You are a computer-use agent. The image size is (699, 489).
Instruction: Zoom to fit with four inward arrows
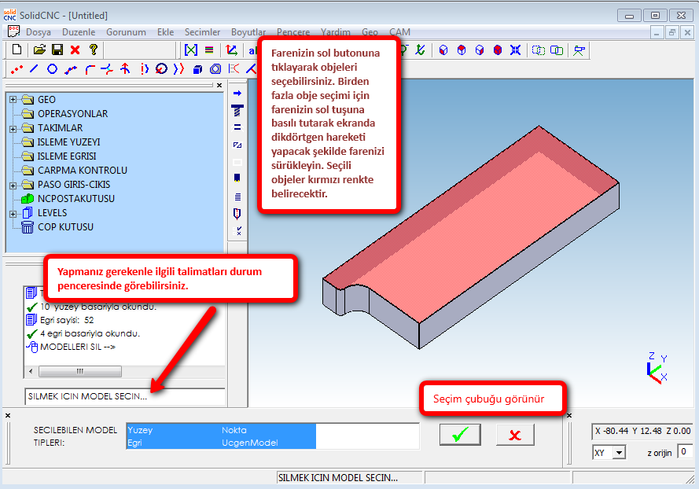coord(515,50)
